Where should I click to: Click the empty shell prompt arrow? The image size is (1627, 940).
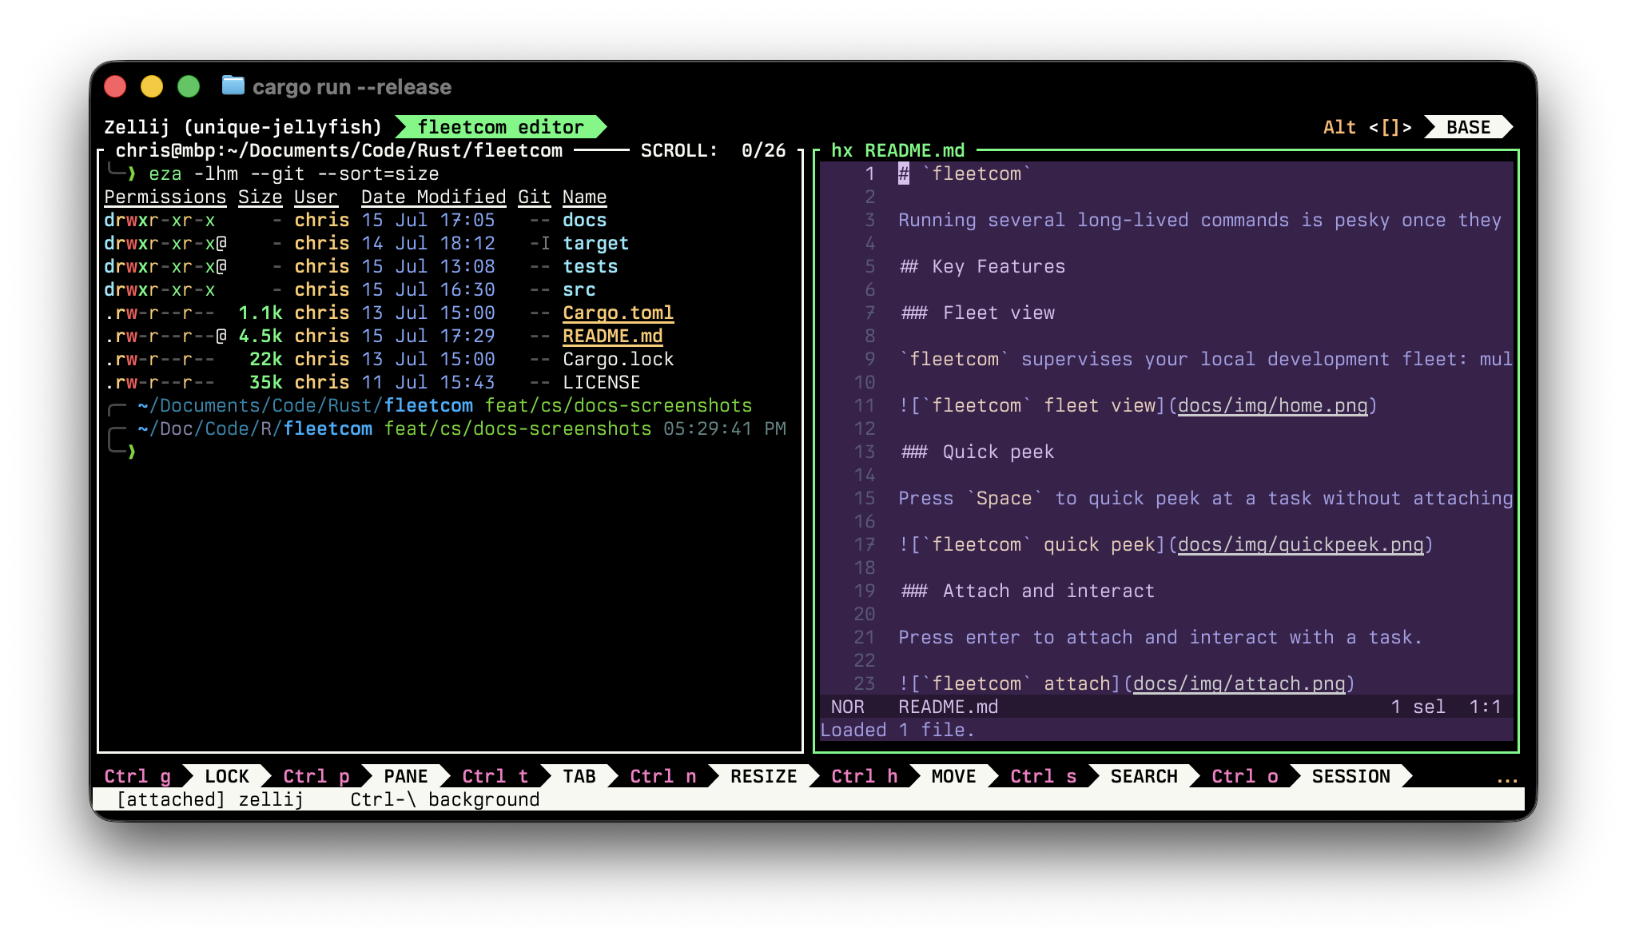[x=132, y=452]
